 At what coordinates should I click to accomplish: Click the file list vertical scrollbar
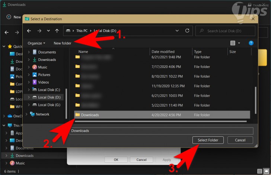pyautogui.click(x=256, y=100)
